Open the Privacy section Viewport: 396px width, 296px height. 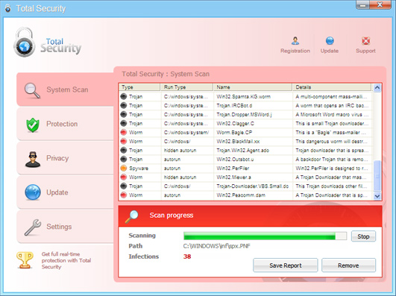click(x=65, y=158)
